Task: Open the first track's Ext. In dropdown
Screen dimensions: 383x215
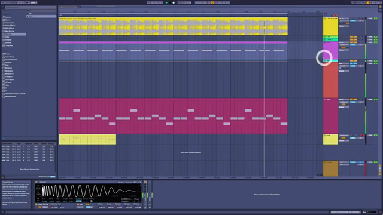Action: tap(344, 19)
